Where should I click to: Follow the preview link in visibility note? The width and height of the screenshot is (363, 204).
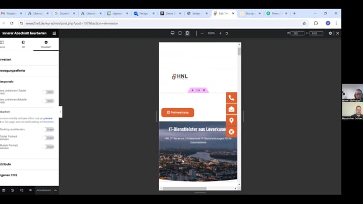point(47,118)
